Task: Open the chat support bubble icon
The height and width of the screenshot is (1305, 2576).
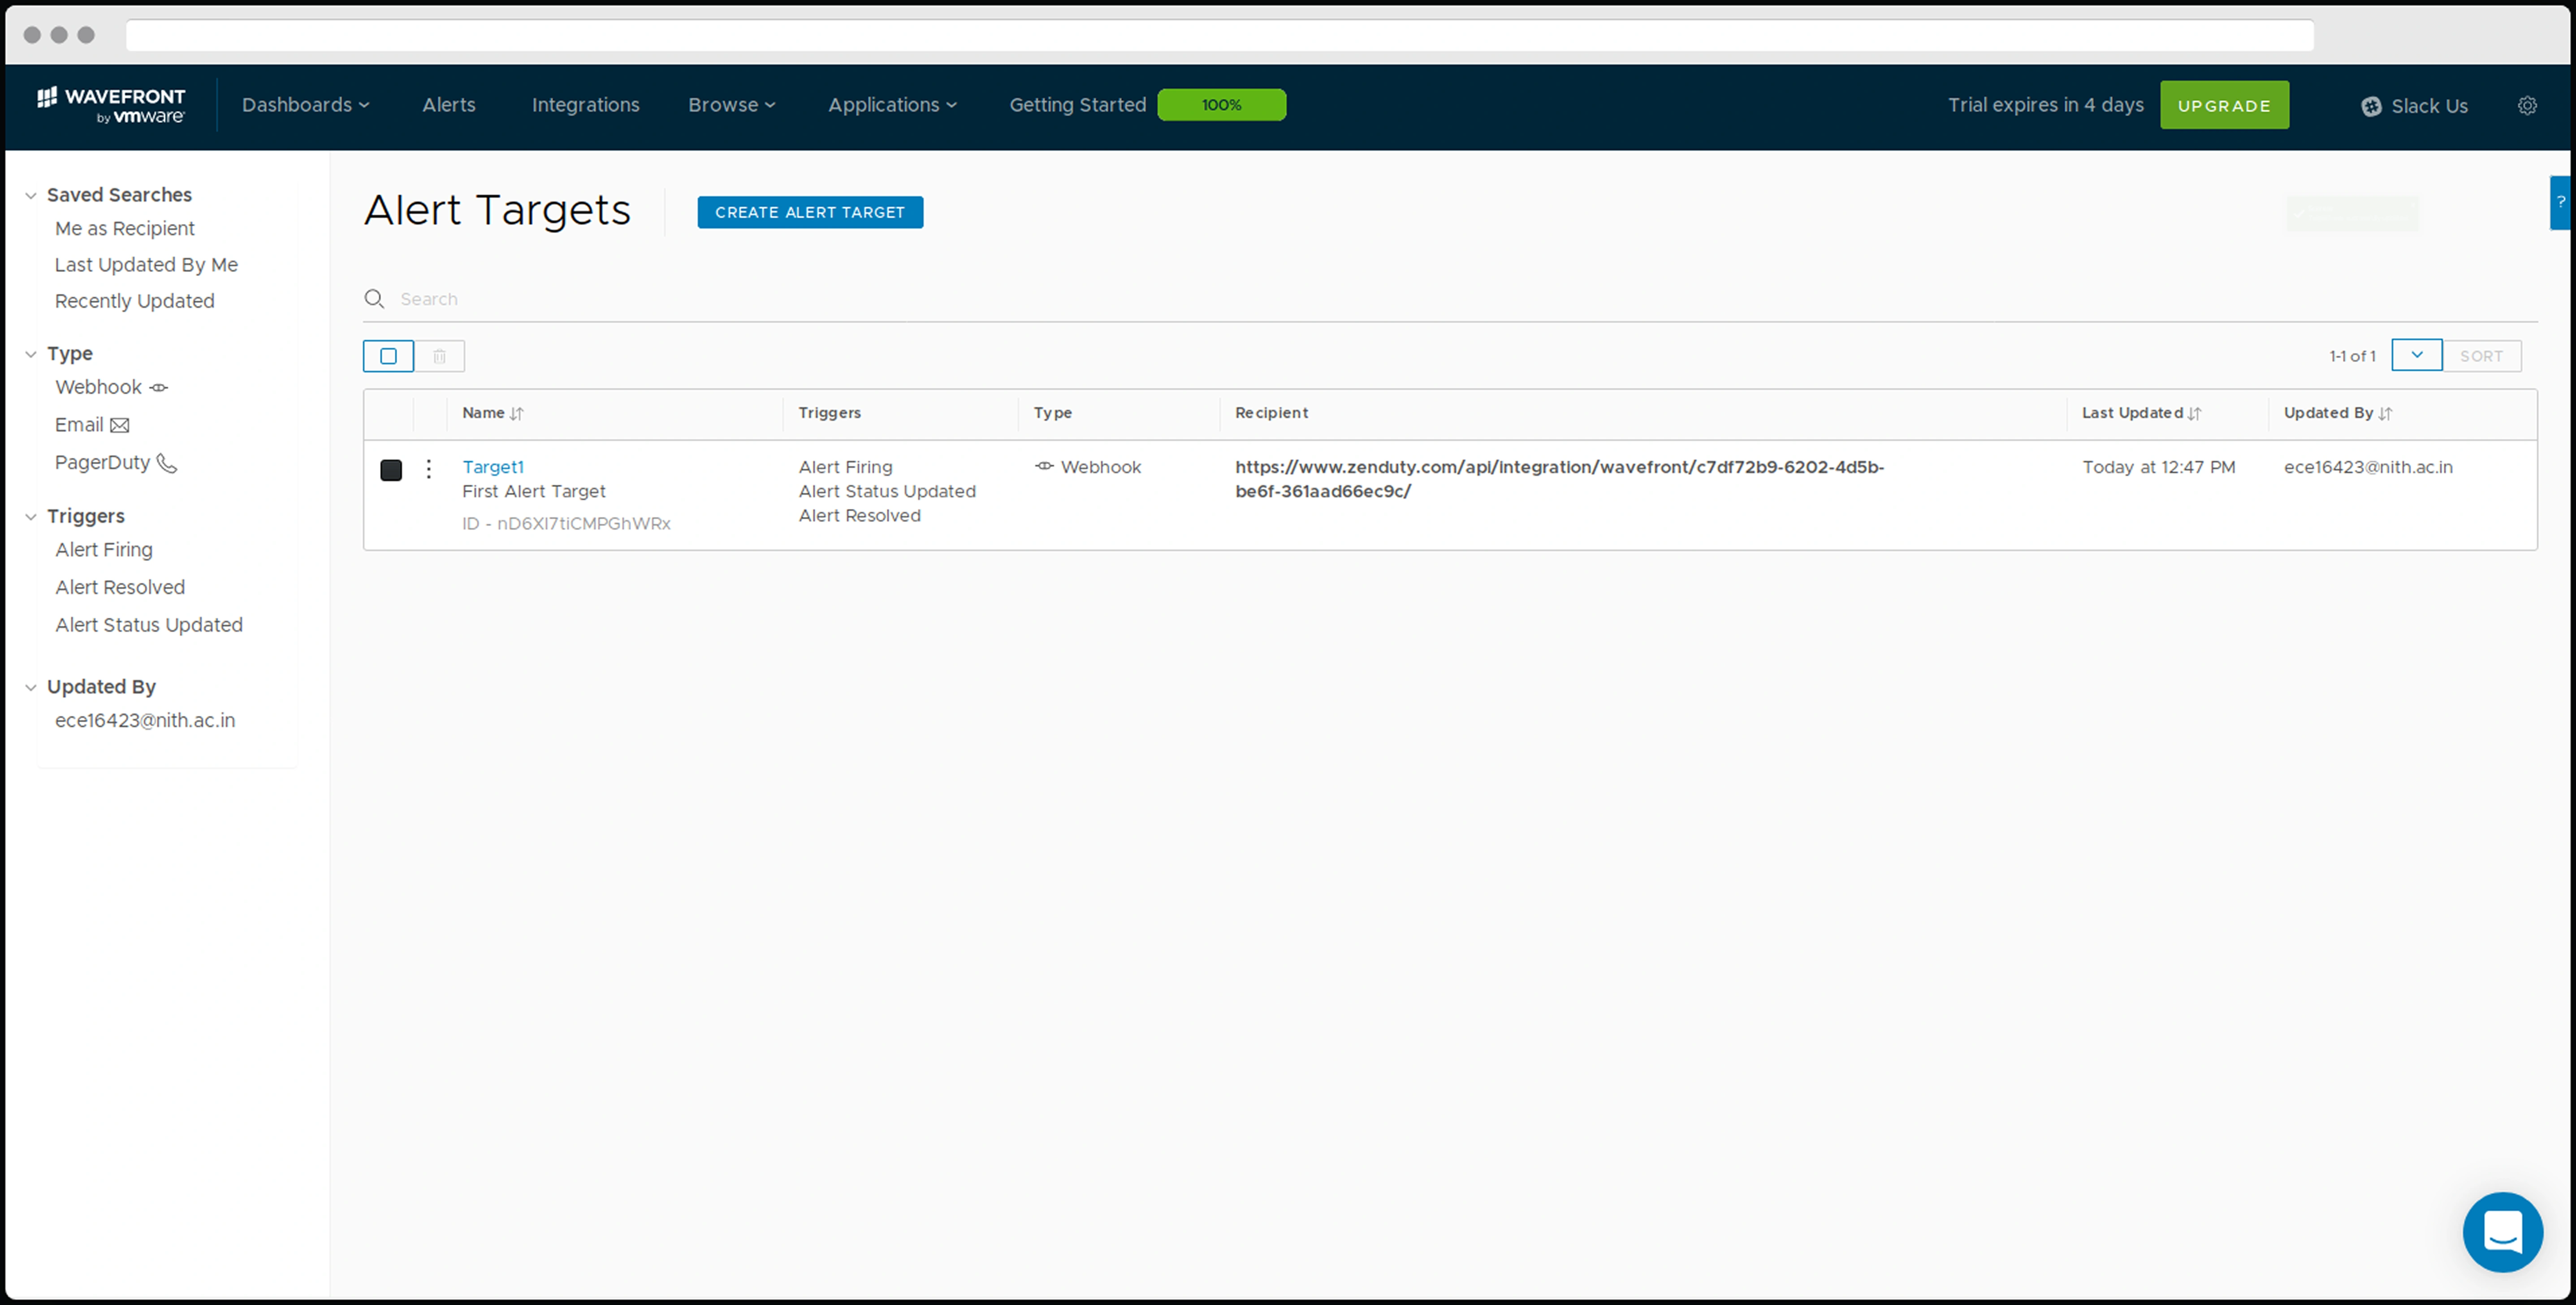Action: click(2502, 1231)
